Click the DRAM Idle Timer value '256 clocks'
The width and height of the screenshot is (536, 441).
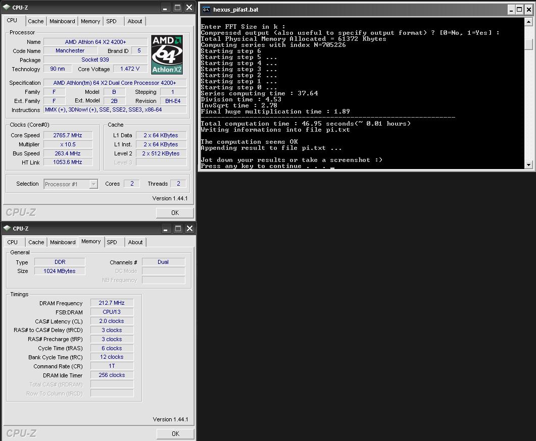pyautogui.click(x=112, y=375)
